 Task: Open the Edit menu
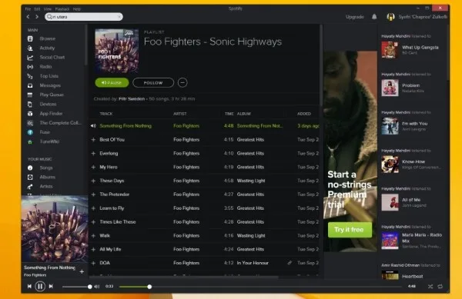click(37, 8)
